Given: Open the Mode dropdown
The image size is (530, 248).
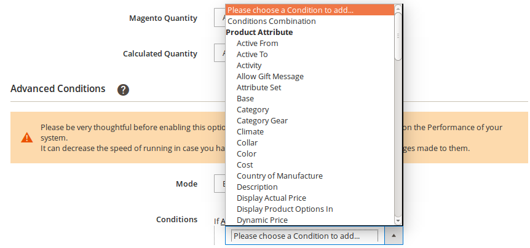Looking at the screenshot, I should (x=220, y=184).
